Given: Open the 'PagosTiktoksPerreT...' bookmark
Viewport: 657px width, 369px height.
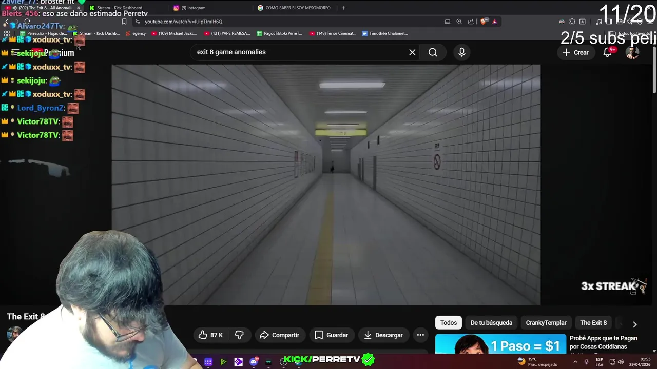Looking at the screenshot, I should click(280, 33).
